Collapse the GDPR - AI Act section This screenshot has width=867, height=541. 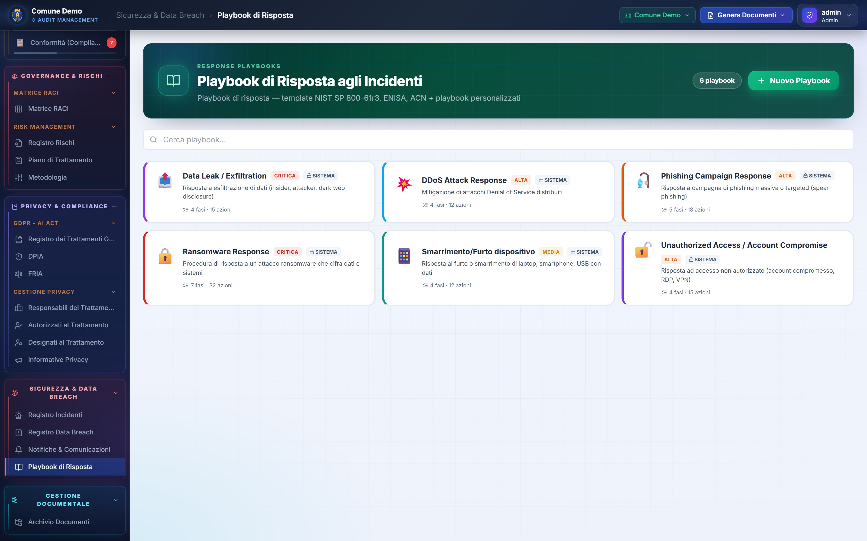(114, 223)
